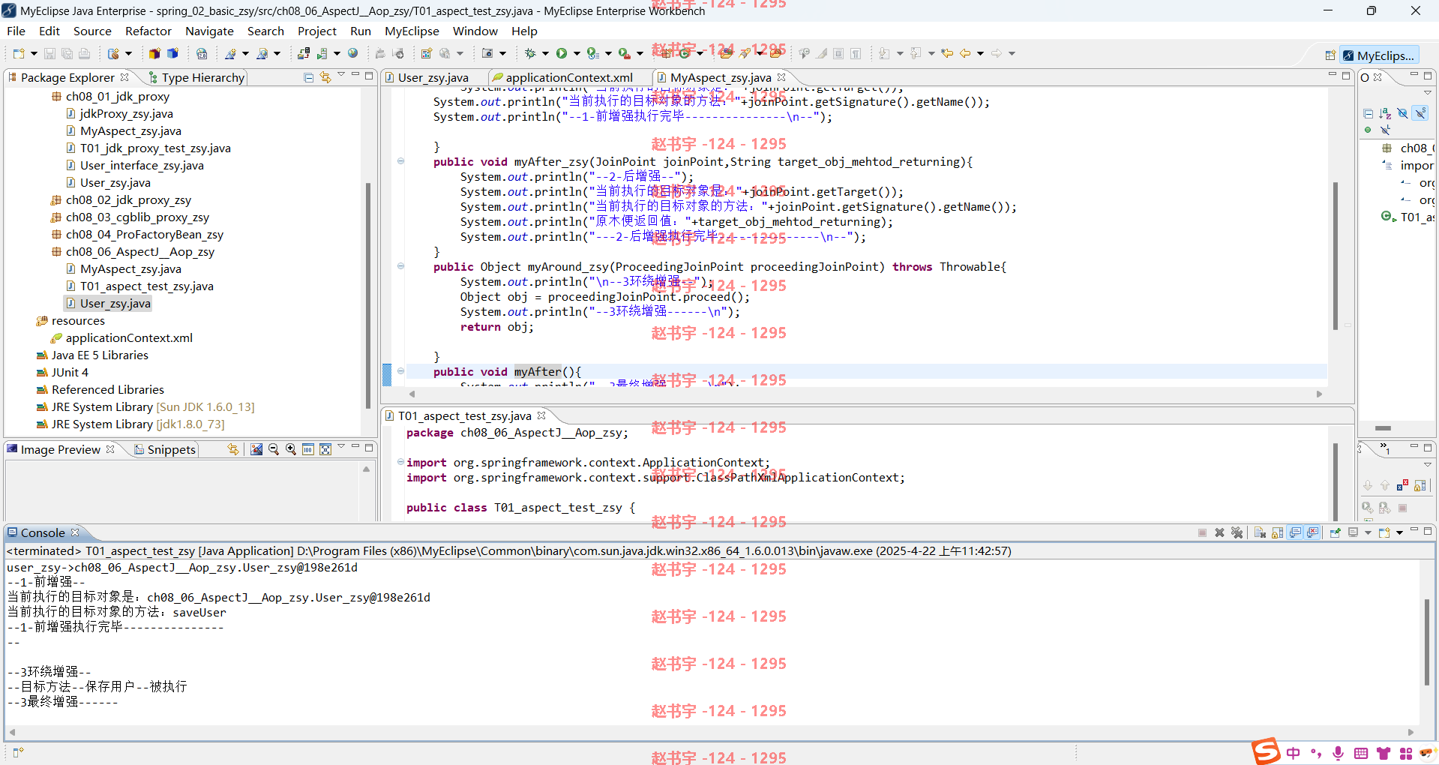This screenshot has height=765, width=1439.
Task: Toggle Hide Static Members in Outline
Action: pyautogui.click(x=1420, y=113)
